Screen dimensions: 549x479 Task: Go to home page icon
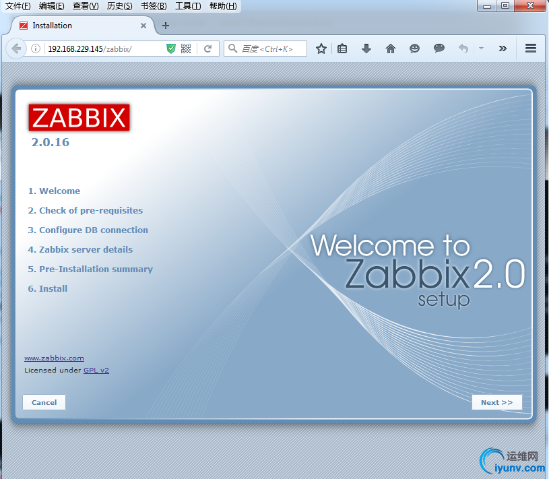coord(391,49)
